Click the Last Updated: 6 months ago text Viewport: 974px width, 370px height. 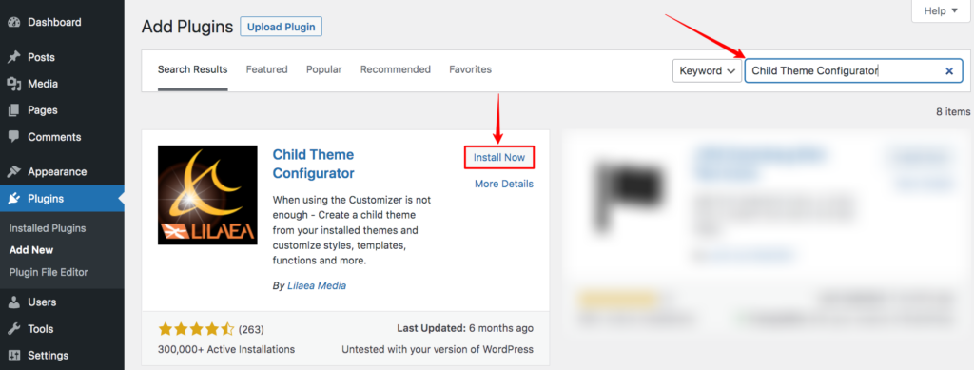tap(465, 328)
